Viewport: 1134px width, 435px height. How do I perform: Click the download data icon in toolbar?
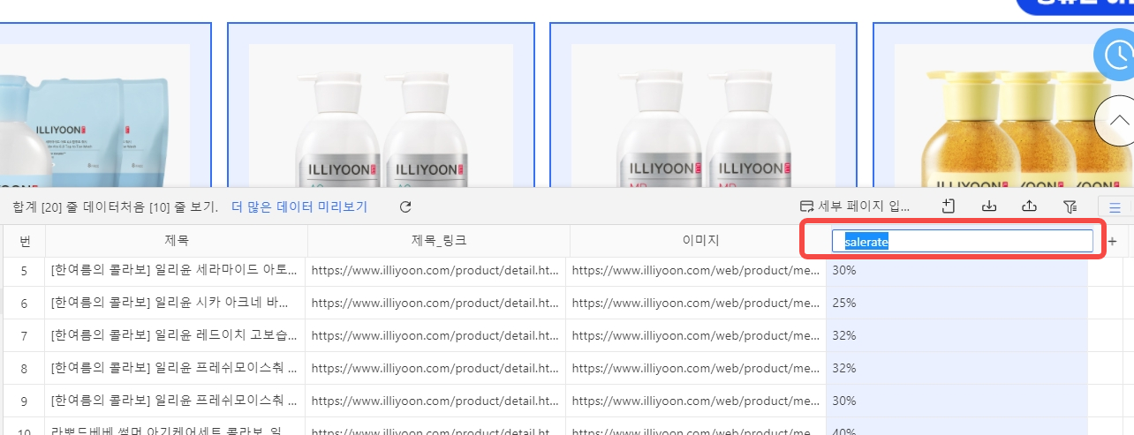pyautogui.click(x=989, y=206)
